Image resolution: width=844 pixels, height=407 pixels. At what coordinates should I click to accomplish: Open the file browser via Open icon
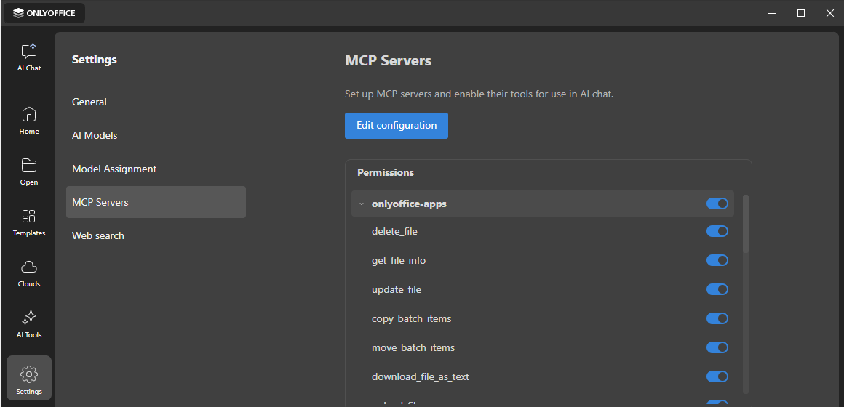point(29,172)
